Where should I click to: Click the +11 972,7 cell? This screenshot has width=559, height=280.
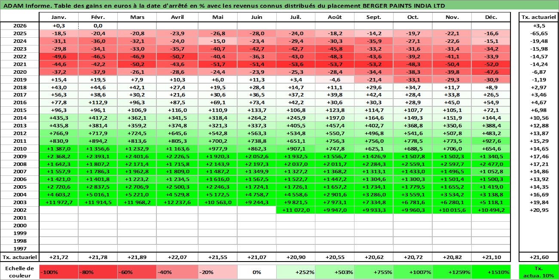click(58, 202)
